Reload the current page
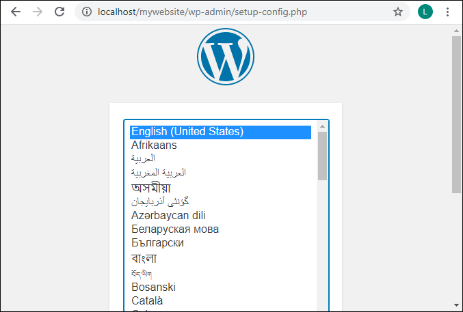463x312 pixels. coord(59,12)
